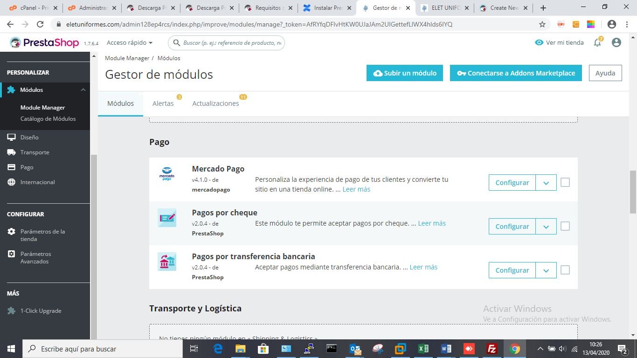Screen dimensions: 637x358
Task: Click Configurar for Mercado Pago
Action: 512,183
